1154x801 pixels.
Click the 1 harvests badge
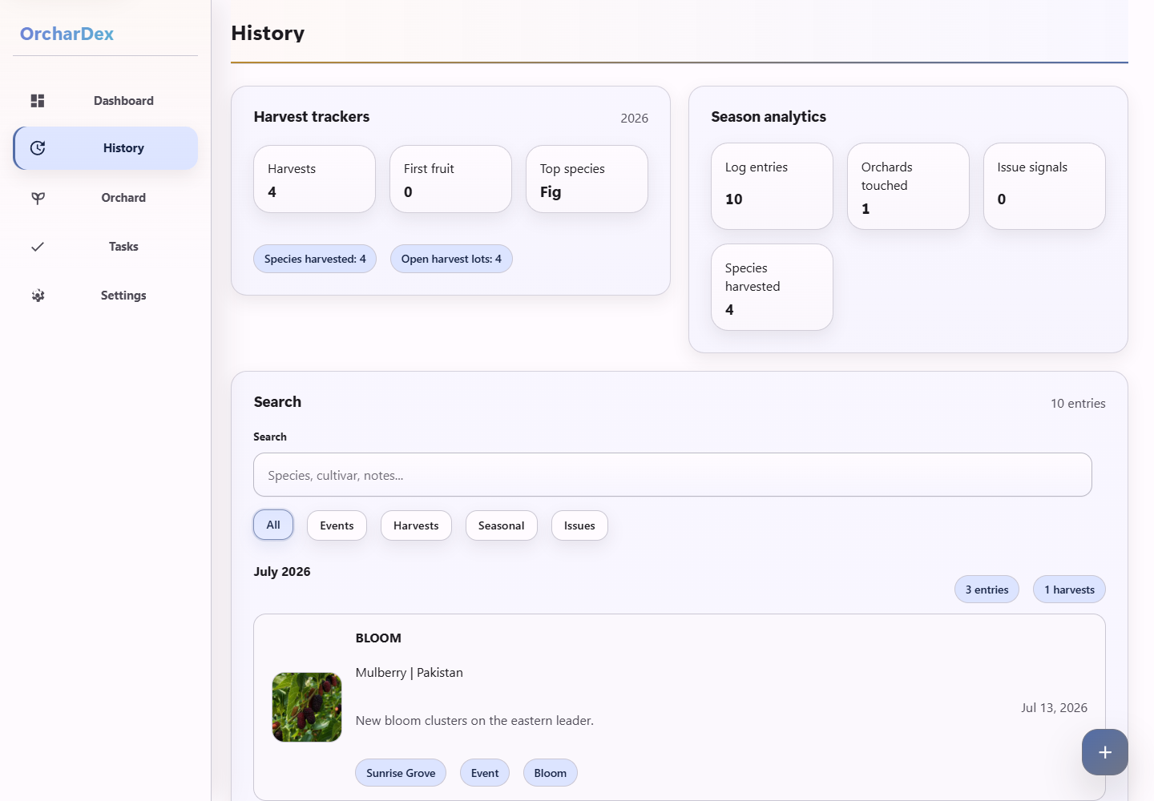tap(1069, 590)
